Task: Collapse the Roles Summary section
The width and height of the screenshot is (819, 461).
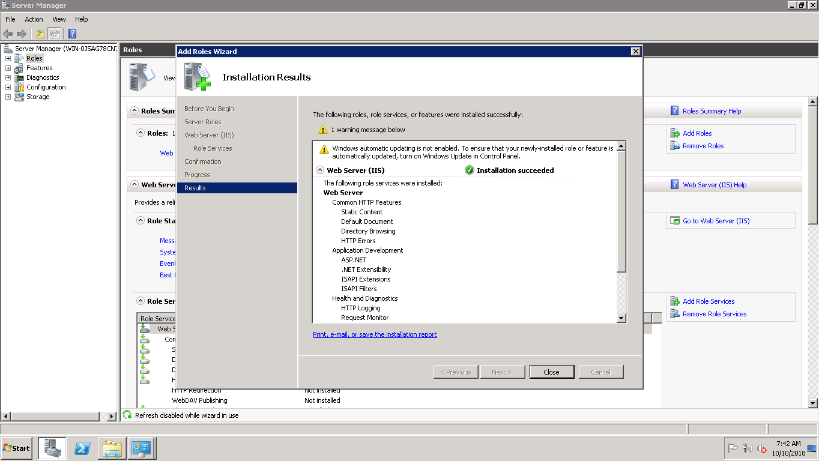Action: tap(133, 111)
